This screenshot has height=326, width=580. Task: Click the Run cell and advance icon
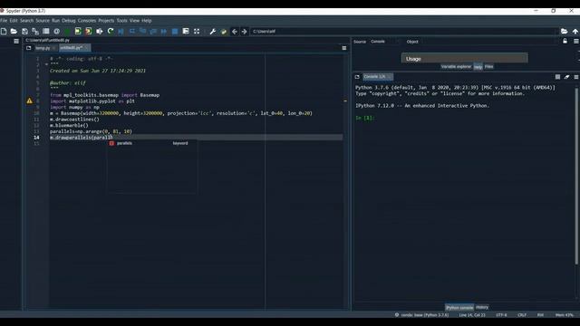[89, 32]
